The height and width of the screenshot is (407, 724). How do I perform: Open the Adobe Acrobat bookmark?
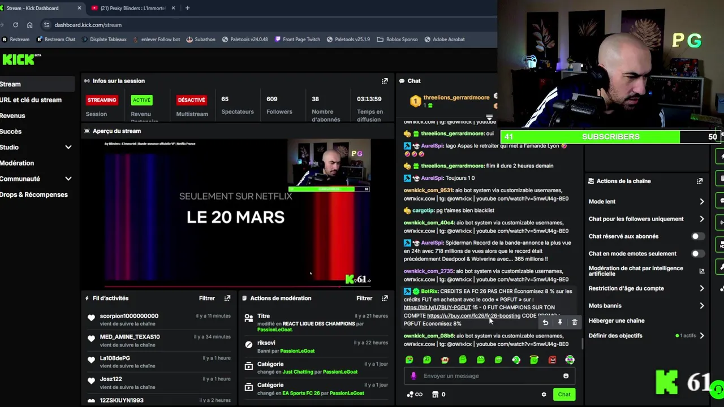click(444, 40)
